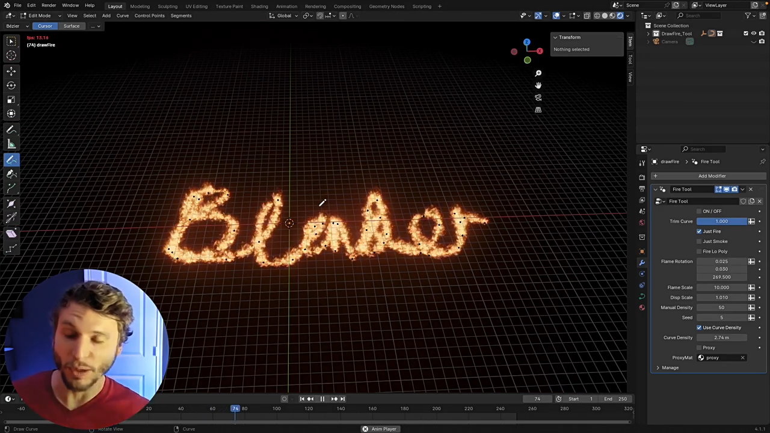Click the toggle camera view gizmo
770x433 pixels.
point(538,97)
